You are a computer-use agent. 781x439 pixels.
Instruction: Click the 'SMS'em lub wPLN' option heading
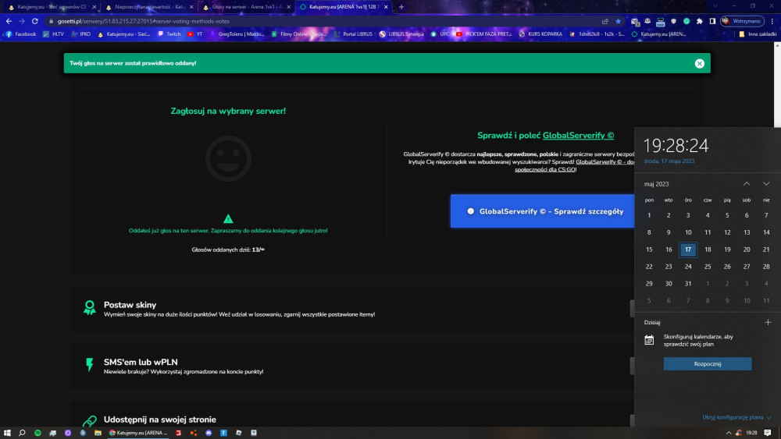[x=141, y=362]
